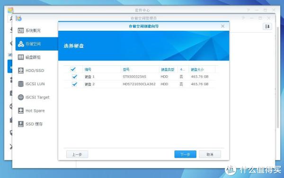
Task: Click 下一步 next button
Action: 185,154
